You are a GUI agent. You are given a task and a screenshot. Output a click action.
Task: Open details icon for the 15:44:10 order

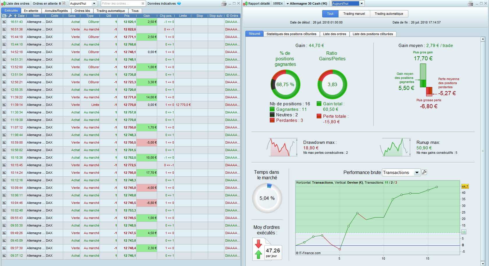point(4,44)
